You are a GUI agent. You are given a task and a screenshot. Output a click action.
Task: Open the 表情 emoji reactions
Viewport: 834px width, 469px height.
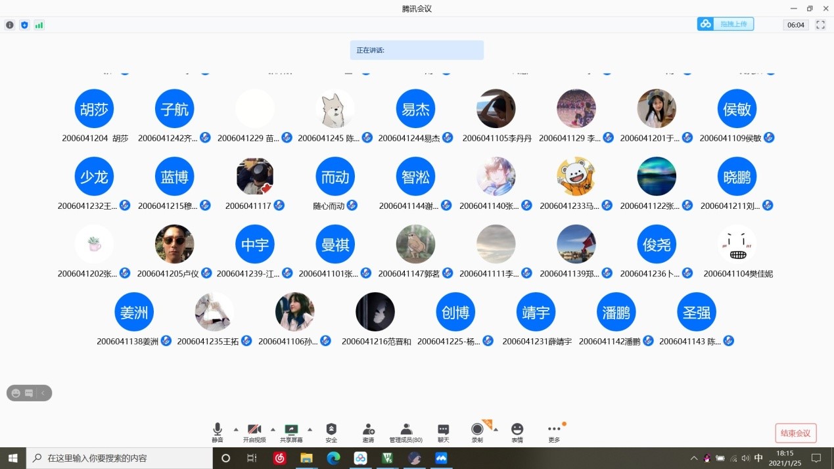pos(517,432)
